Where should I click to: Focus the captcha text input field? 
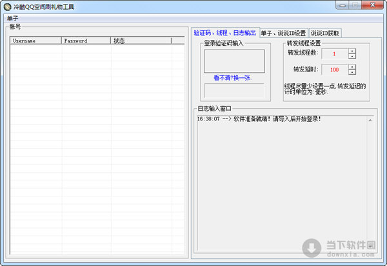coord(234,90)
